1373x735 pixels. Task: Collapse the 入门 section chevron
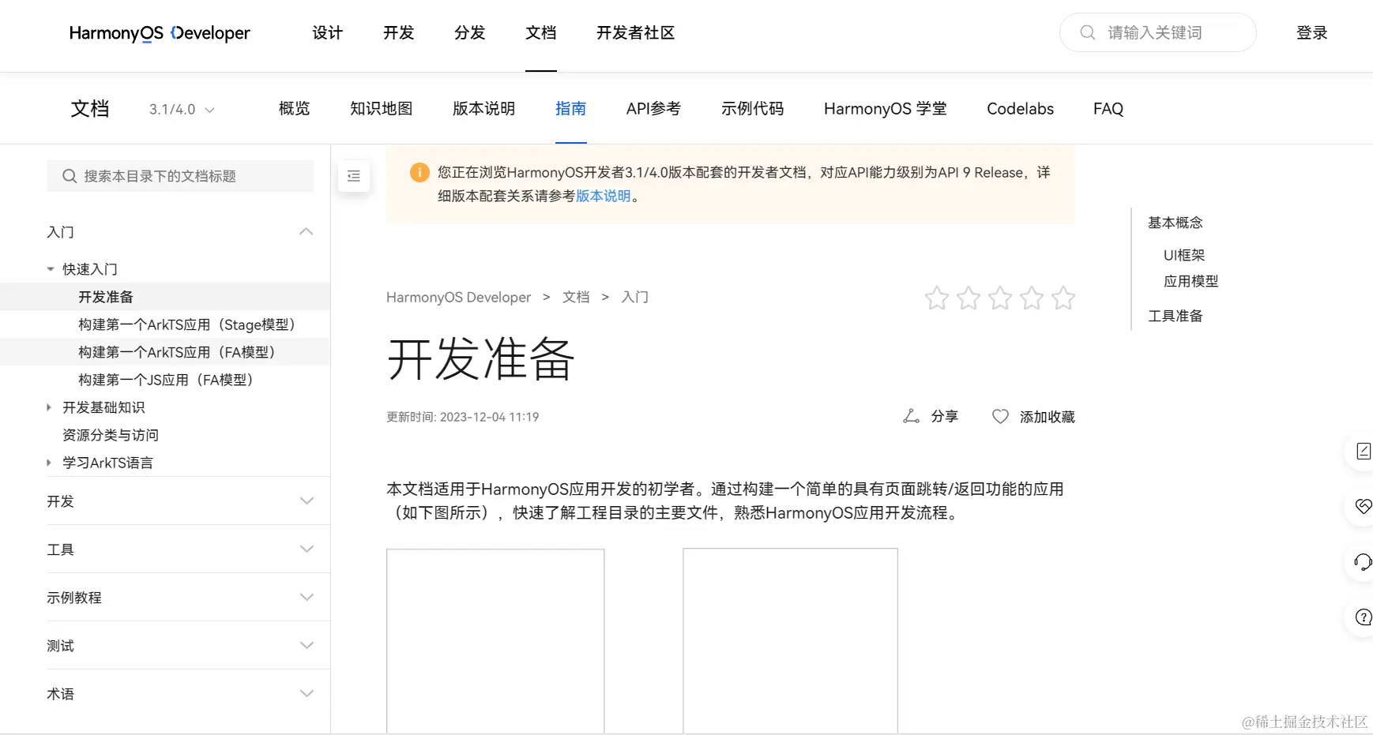307,231
